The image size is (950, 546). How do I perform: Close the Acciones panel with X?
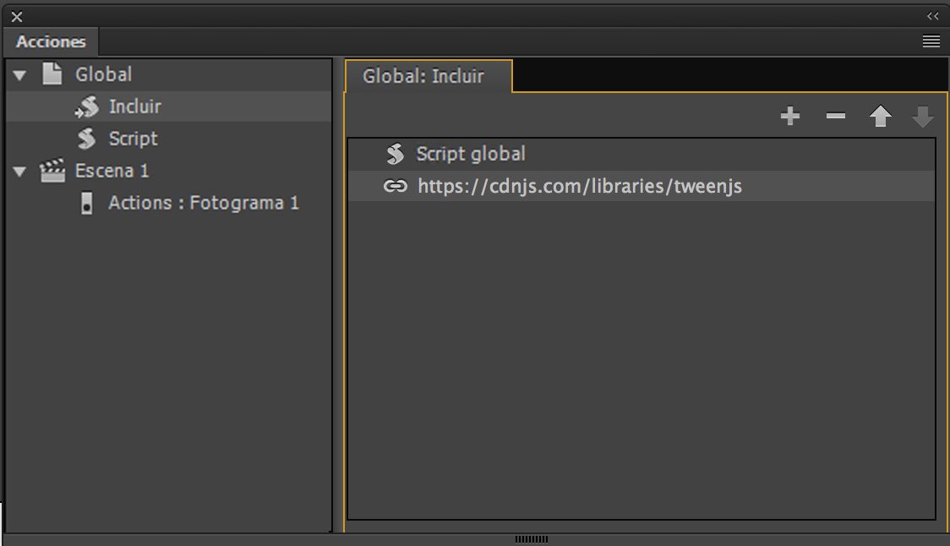coord(17,17)
